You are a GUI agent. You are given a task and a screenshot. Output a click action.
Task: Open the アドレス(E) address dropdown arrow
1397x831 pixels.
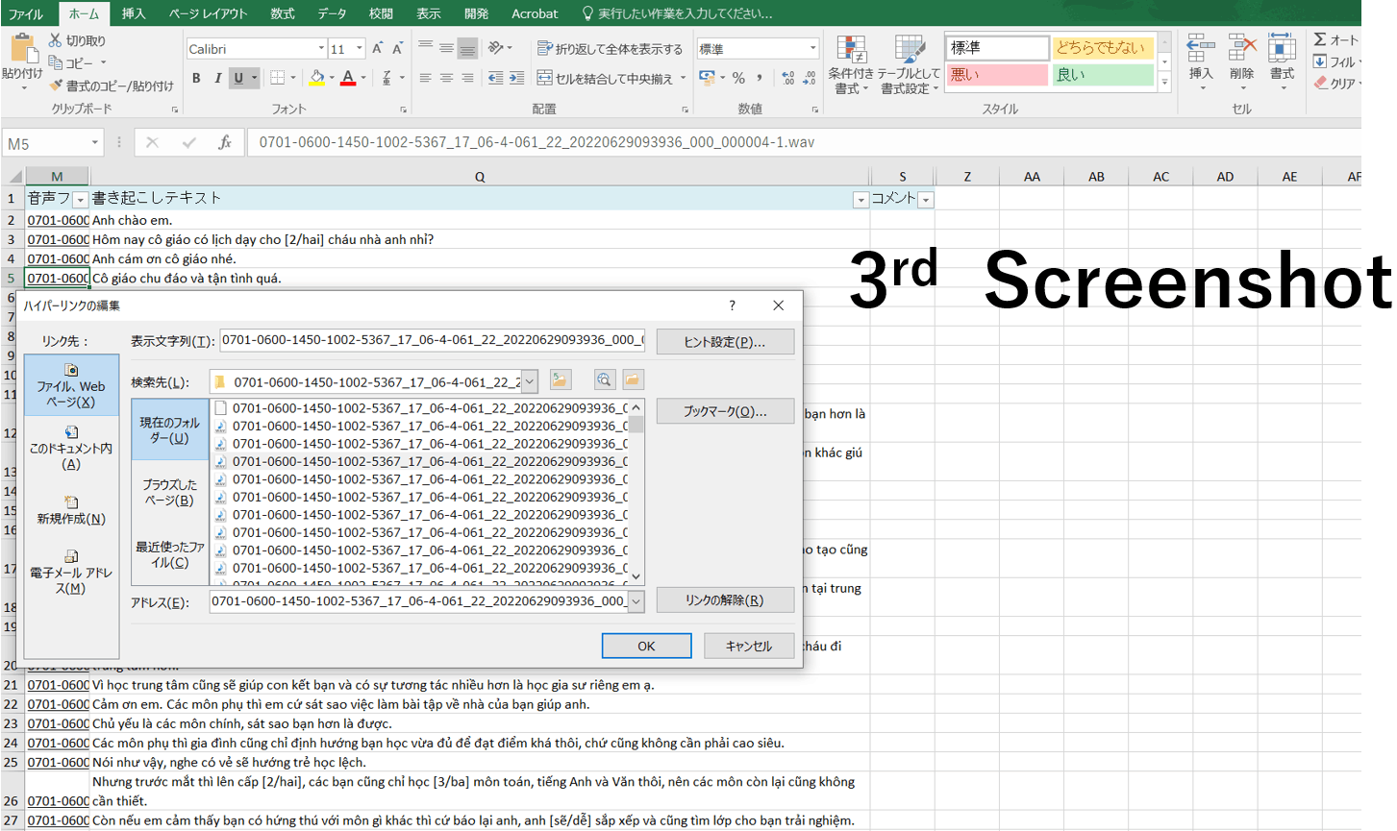636,601
